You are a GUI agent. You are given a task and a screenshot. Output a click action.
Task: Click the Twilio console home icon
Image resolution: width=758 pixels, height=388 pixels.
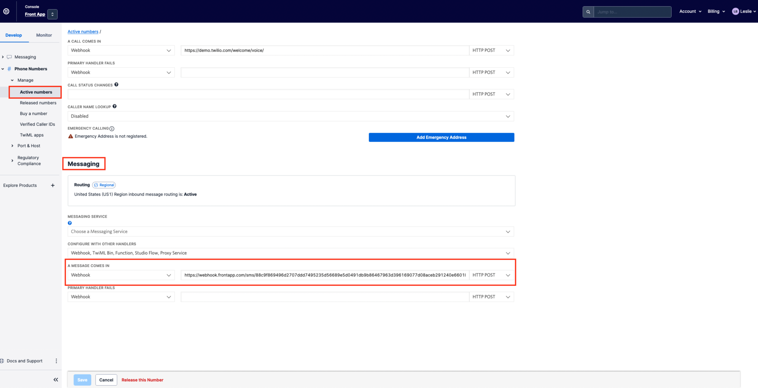click(7, 11)
